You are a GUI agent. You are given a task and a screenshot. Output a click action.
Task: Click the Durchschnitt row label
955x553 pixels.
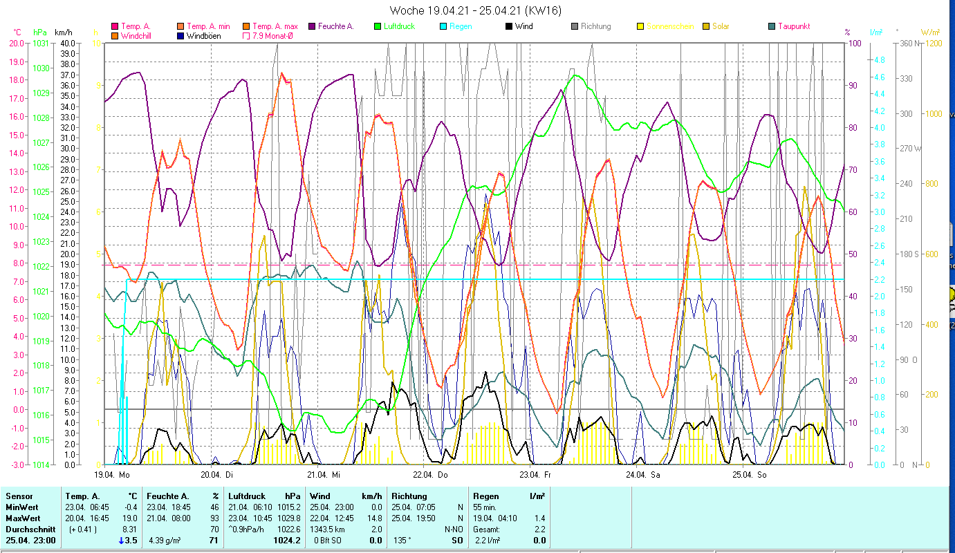(x=30, y=529)
